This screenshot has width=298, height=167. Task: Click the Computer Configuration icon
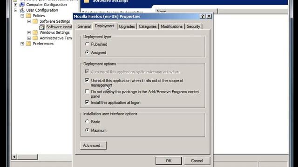(22, 4)
